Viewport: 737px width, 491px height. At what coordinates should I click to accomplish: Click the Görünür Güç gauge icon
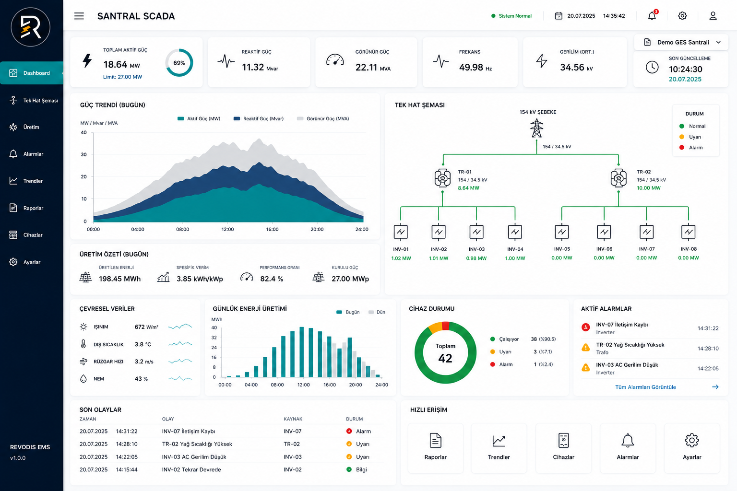click(x=335, y=60)
